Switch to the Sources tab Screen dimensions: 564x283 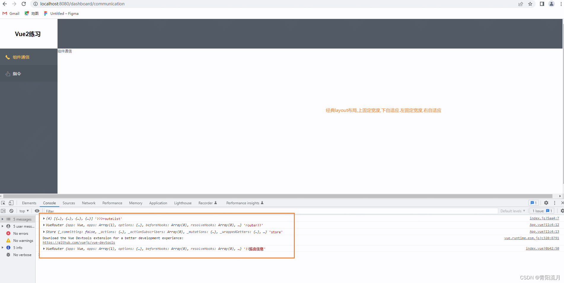69,203
